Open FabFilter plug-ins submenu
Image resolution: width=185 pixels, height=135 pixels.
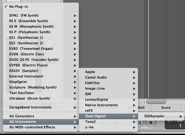(x=108, y=83)
